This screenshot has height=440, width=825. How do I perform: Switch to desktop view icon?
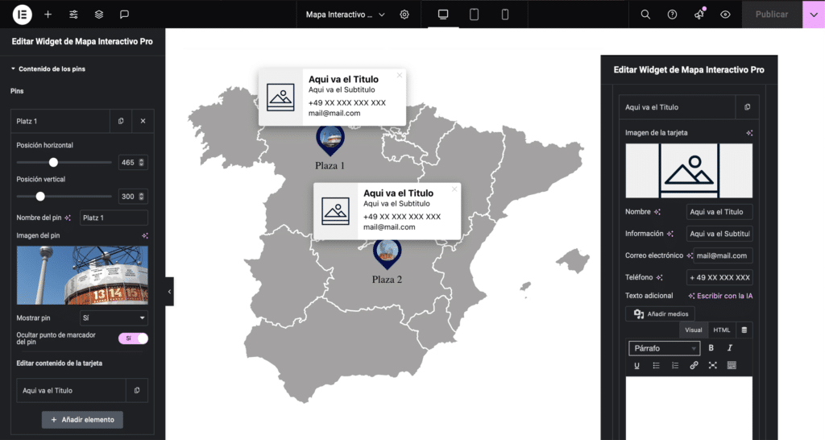[443, 15]
